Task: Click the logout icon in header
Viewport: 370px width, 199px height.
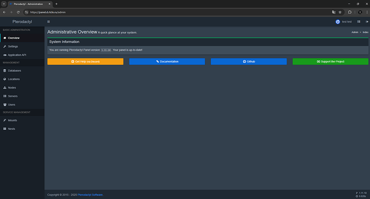Action: 367,21
